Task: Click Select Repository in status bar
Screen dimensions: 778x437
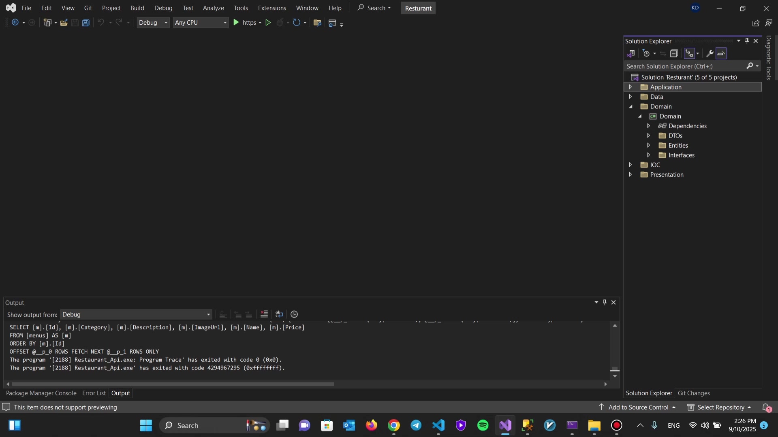Action: coord(720,407)
